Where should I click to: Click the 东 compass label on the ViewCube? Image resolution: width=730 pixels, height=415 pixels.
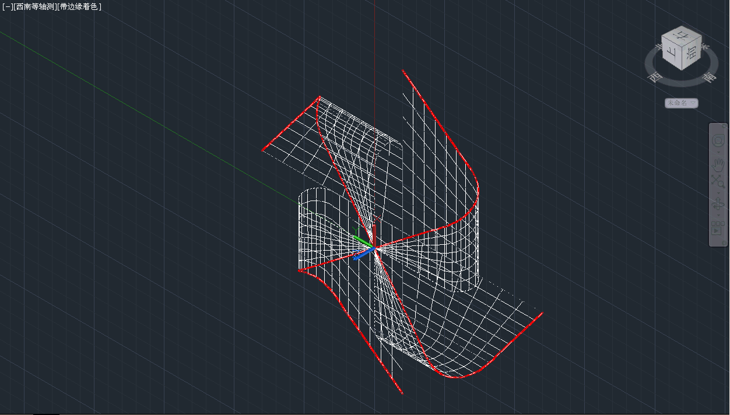[x=704, y=46]
